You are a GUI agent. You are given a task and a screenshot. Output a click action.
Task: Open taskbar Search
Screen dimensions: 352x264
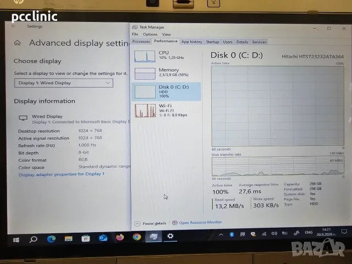point(33,239)
